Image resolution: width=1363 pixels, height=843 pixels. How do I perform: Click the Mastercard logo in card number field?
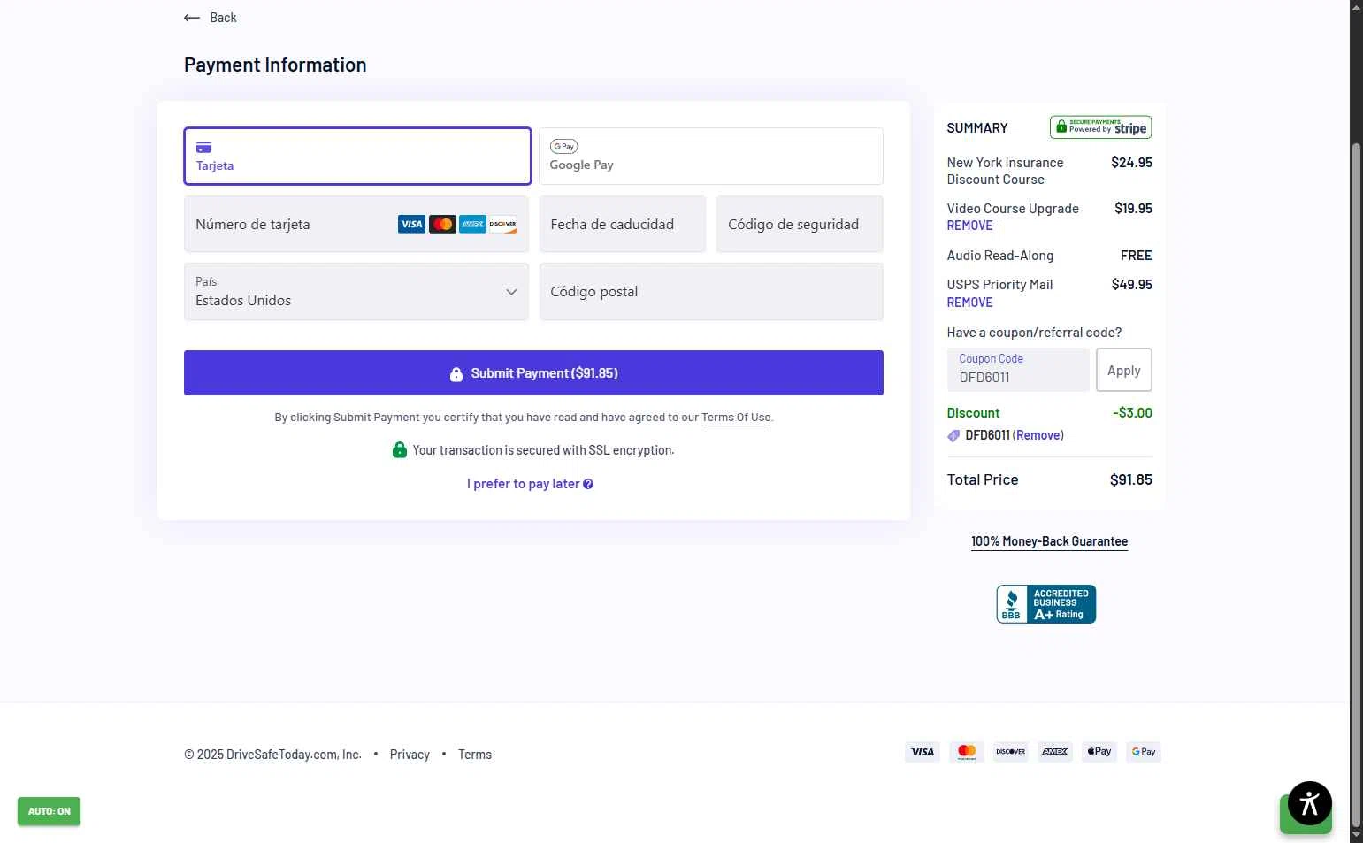tap(442, 225)
